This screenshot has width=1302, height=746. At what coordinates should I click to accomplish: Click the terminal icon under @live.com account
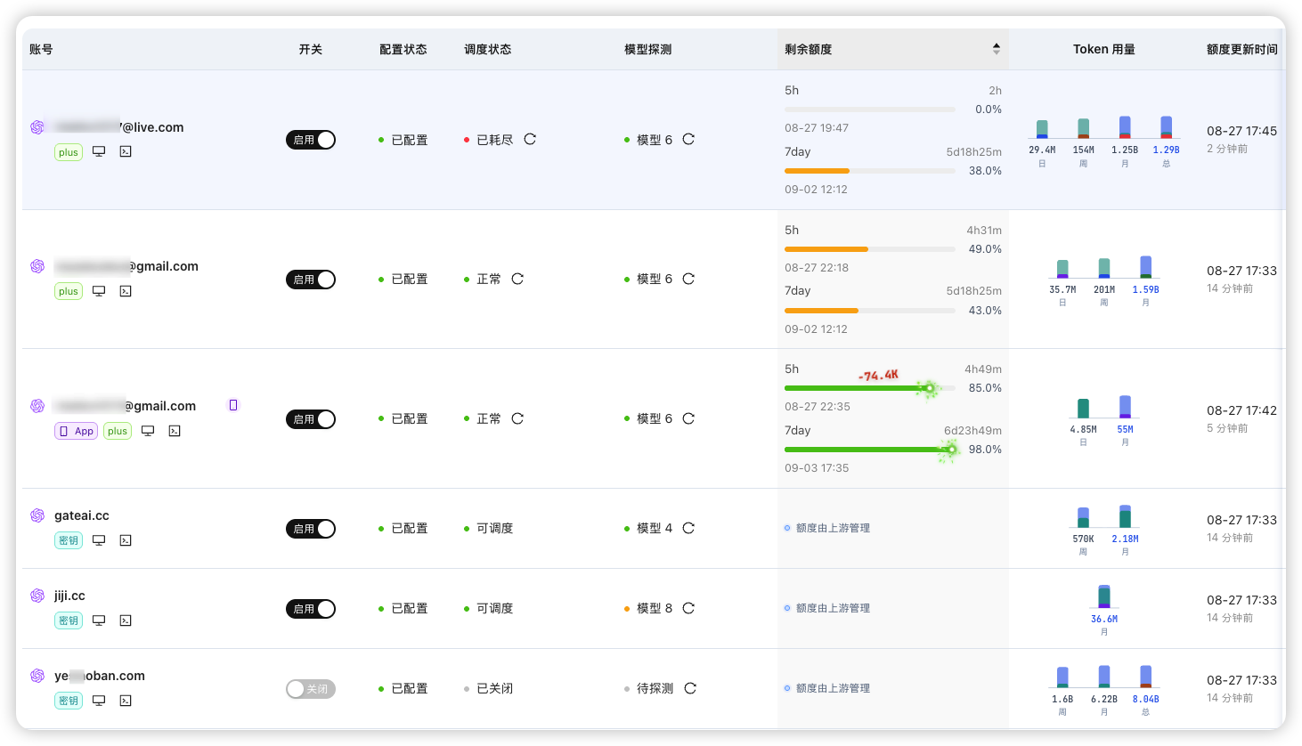pyautogui.click(x=126, y=151)
